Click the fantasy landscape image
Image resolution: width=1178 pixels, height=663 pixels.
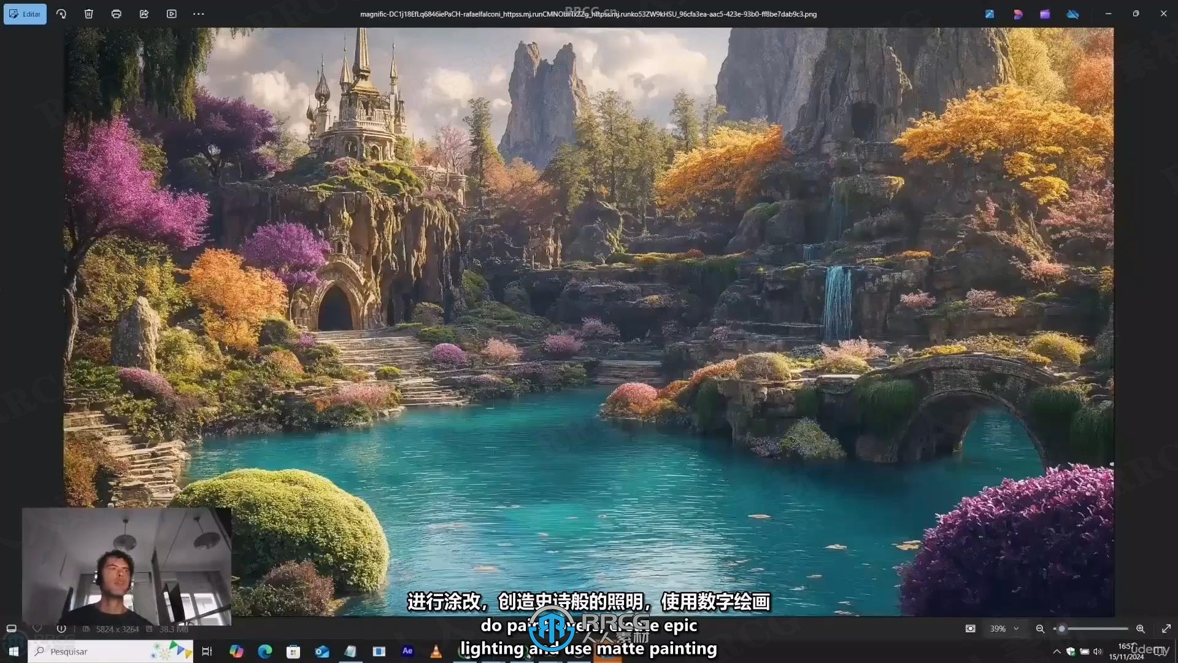(589, 322)
